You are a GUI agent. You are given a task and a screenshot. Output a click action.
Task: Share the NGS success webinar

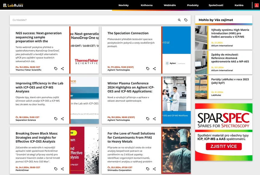[x=62, y=68]
